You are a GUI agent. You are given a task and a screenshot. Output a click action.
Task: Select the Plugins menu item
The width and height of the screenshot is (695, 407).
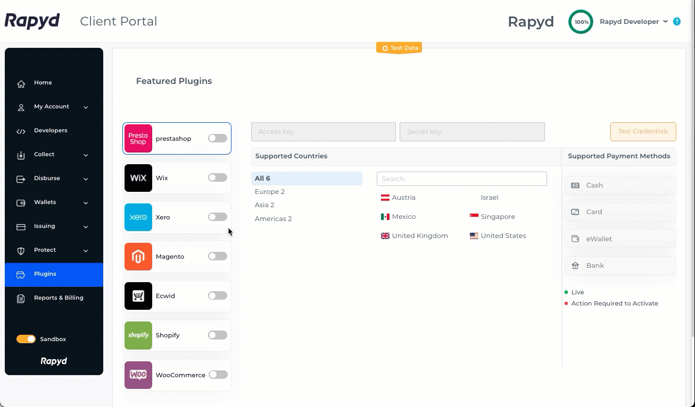coord(54,275)
